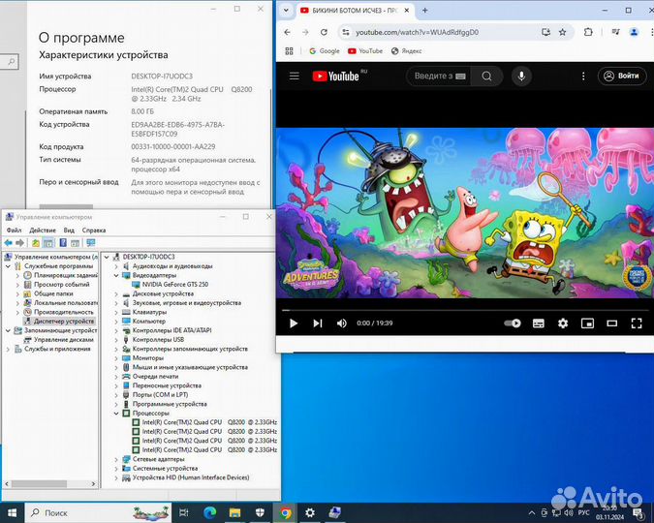Expand Сетевые адаптеры category
The height and width of the screenshot is (523, 654).
[x=116, y=459]
